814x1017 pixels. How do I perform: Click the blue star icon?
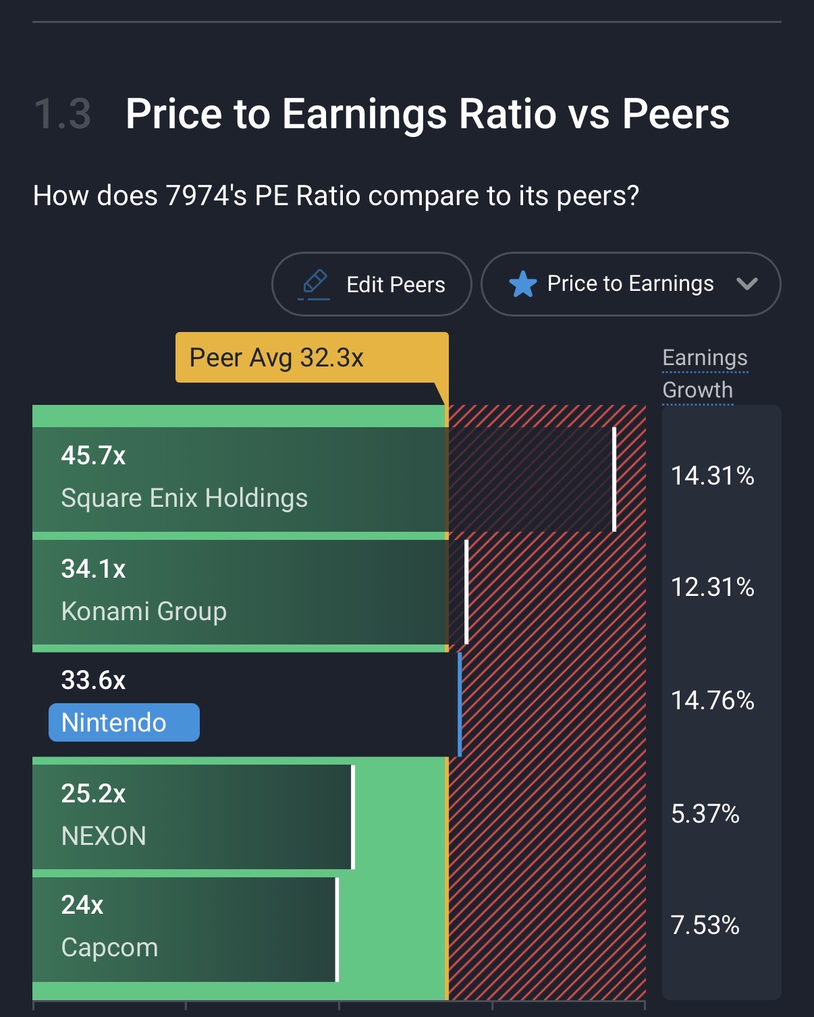(x=522, y=284)
